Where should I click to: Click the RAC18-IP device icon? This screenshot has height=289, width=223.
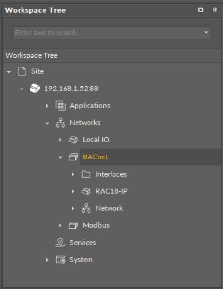(86, 191)
